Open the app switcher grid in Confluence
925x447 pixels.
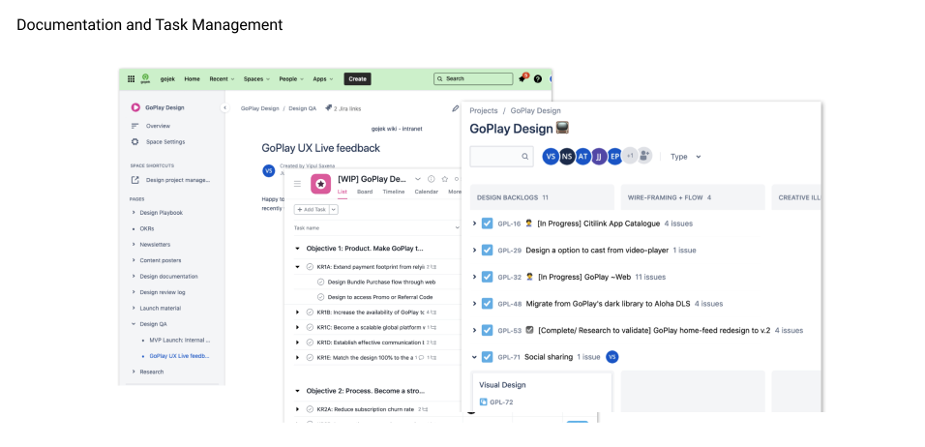131,78
